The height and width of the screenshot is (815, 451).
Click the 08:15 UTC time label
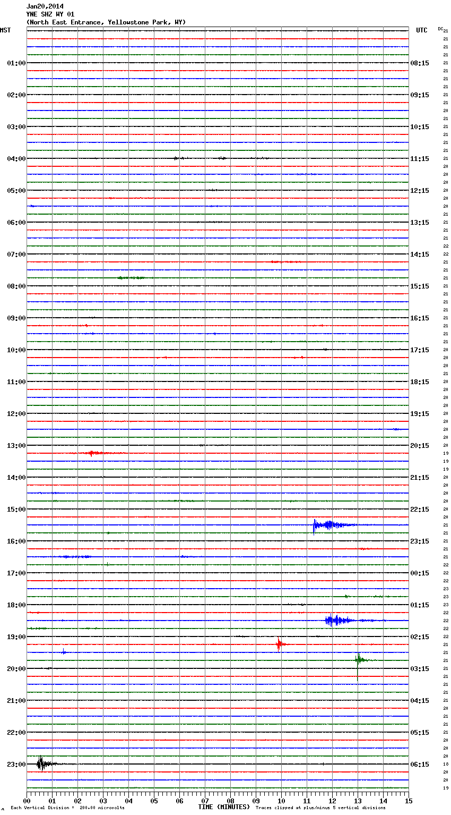pos(420,63)
